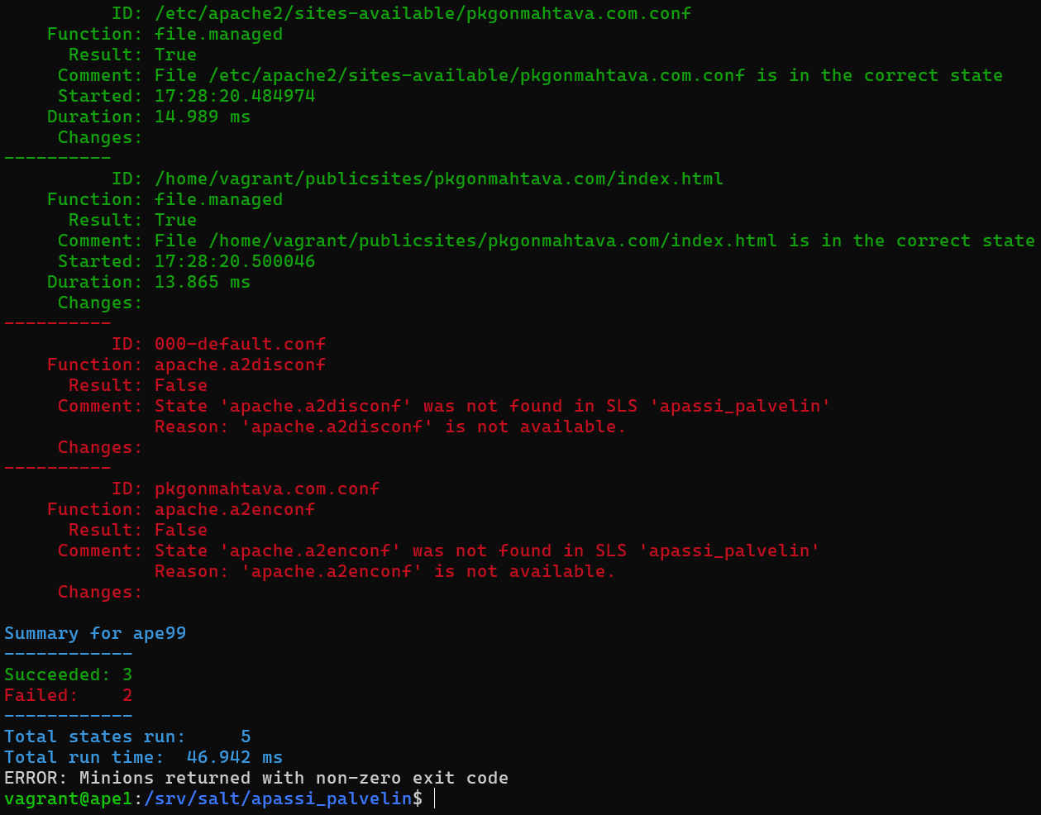Click the reason line saying a2disconf is not available
This screenshot has height=815, width=1041.
click(390, 427)
